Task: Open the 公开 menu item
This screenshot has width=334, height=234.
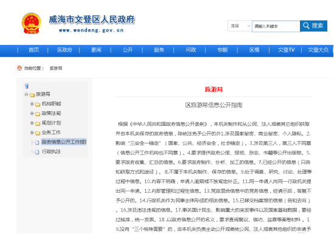Action: click(128, 50)
